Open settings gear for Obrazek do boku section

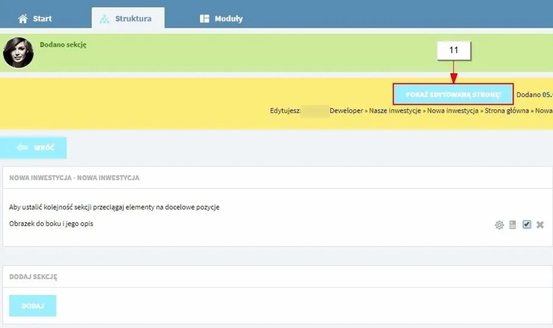click(x=499, y=225)
